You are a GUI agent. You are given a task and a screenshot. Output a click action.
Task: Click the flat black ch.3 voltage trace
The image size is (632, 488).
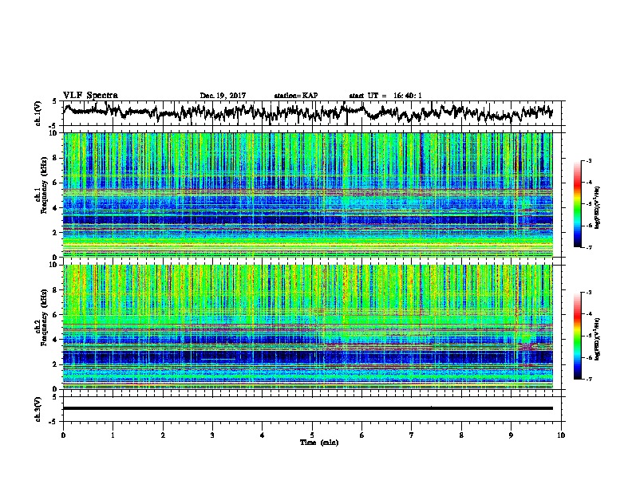[308, 408]
